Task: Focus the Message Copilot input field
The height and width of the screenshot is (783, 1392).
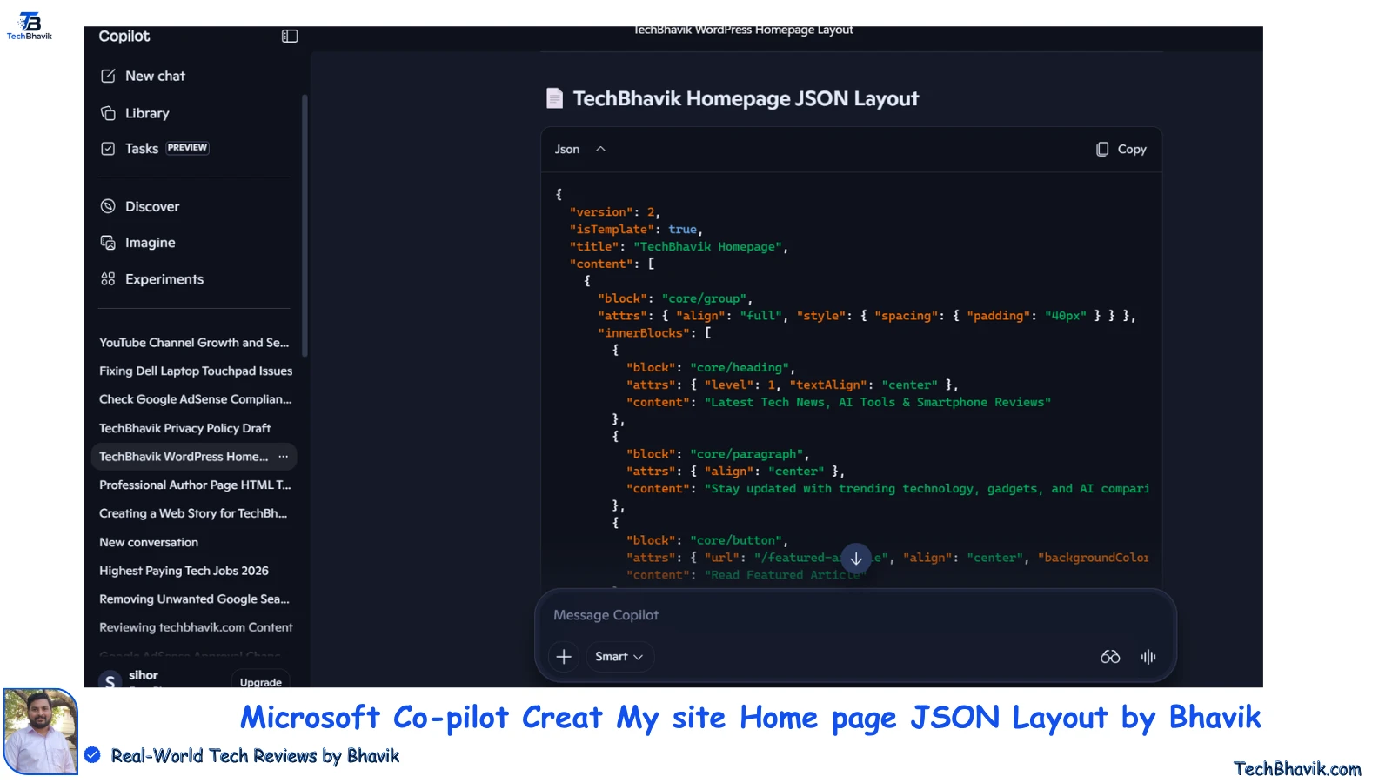Action: coord(855,615)
